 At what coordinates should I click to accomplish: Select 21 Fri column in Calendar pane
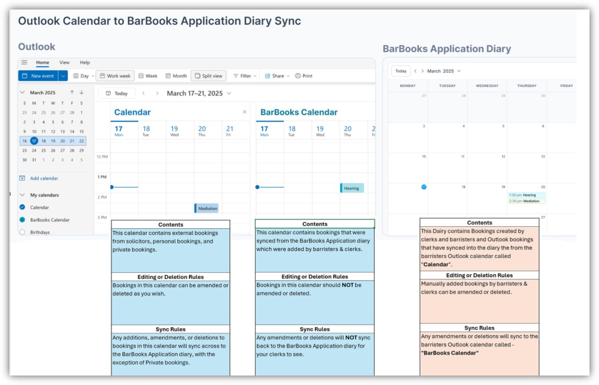pos(230,131)
